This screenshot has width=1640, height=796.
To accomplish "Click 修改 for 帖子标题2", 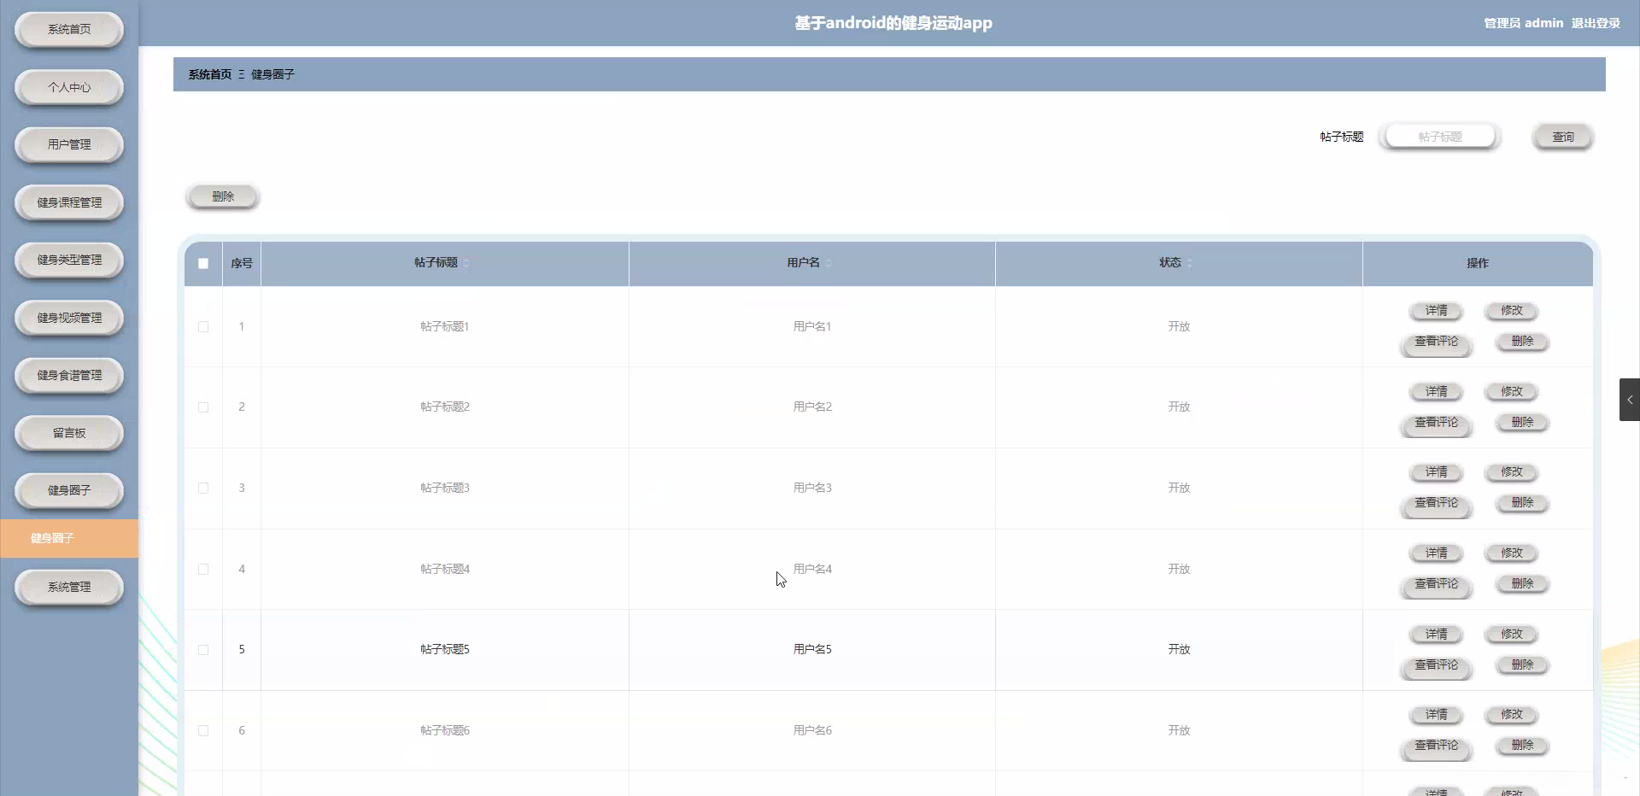I will [1512, 392].
